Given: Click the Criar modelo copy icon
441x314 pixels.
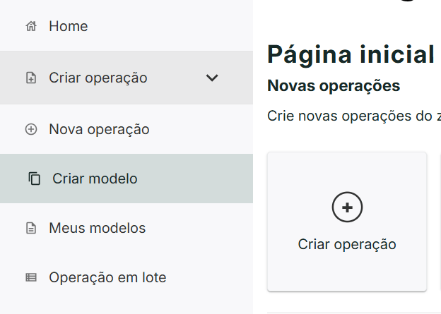Looking at the screenshot, I should [34, 179].
